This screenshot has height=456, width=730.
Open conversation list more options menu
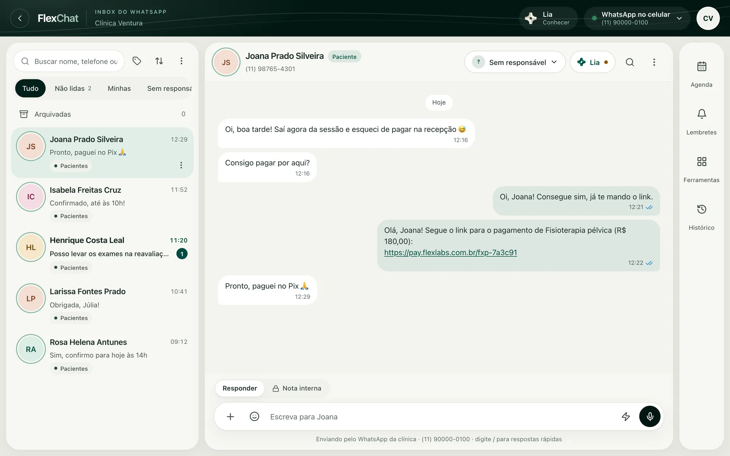point(181,61)
